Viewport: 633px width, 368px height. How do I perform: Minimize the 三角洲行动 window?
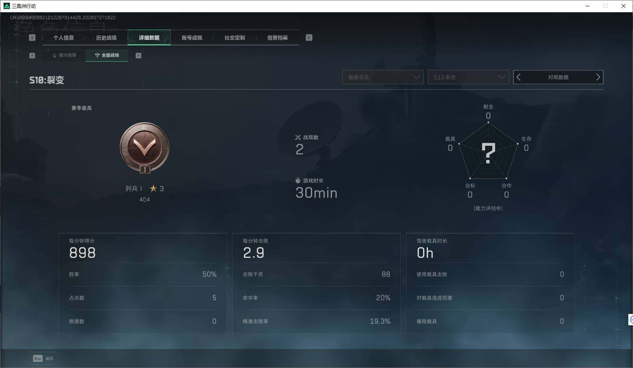(588, 6)
